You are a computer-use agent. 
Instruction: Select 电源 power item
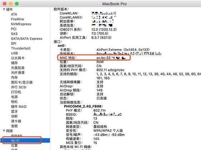click(x=14, y=97)
